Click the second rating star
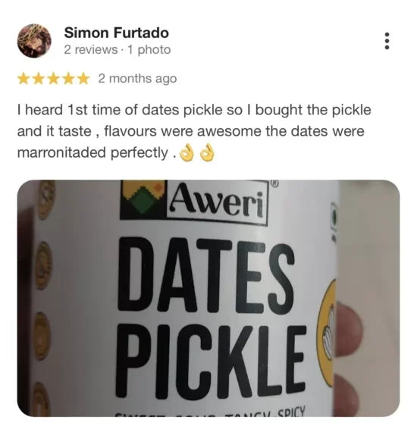 [x=39, y=79]
